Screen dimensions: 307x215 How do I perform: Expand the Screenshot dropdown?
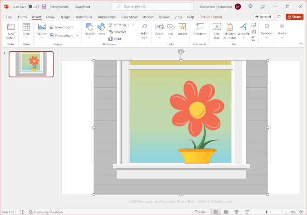point(72,27)
